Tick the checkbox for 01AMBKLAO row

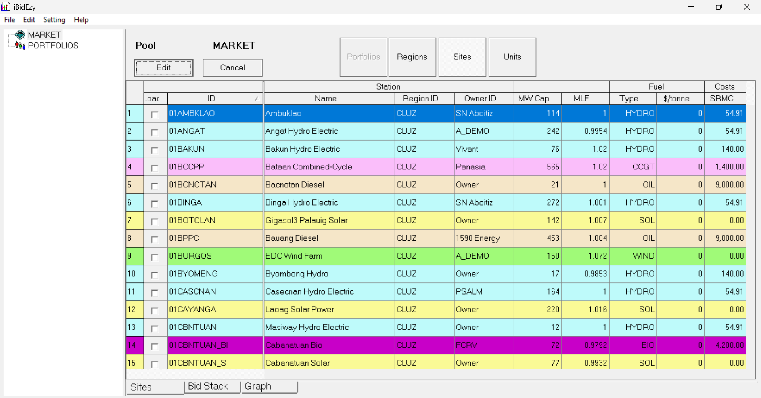click(x=155, y=114)
